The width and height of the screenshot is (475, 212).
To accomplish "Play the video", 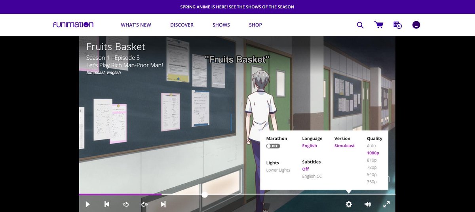I will pyautogui.click(x=88, y=204).
